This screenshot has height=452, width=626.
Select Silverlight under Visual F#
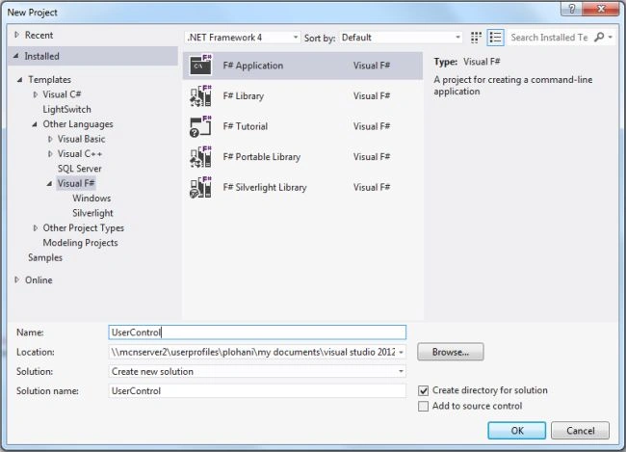[92, 213]
